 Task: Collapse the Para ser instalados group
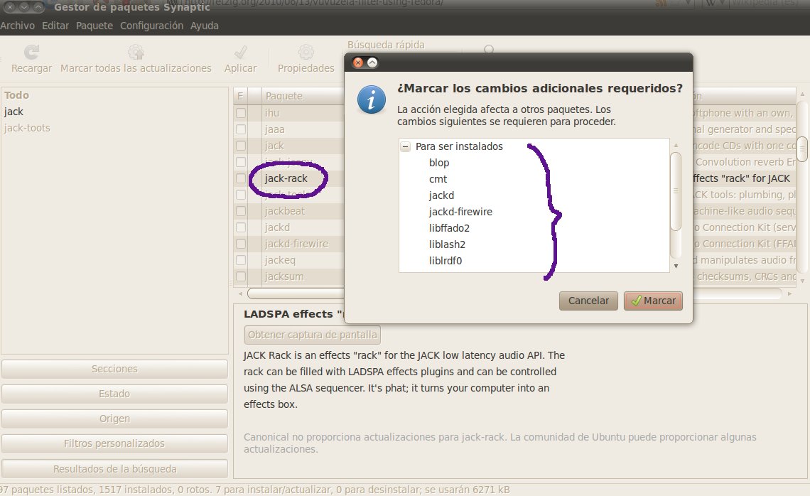click(x=405, y=146)
